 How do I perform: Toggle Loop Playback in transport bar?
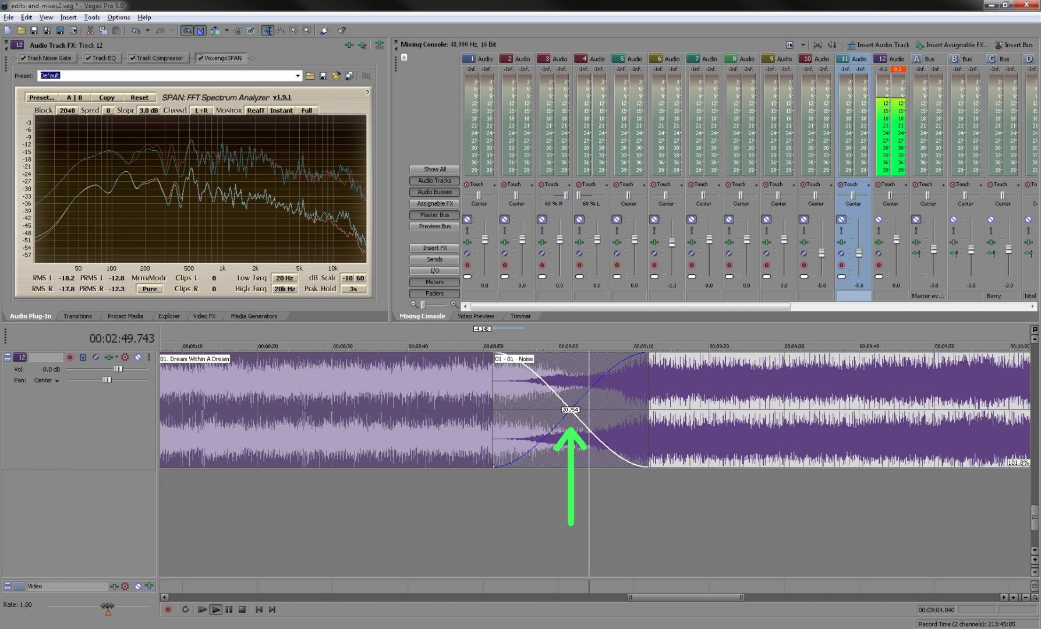click(x=185, y=609)
